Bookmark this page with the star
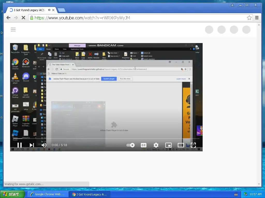265x198 pixels. [249, 18]
